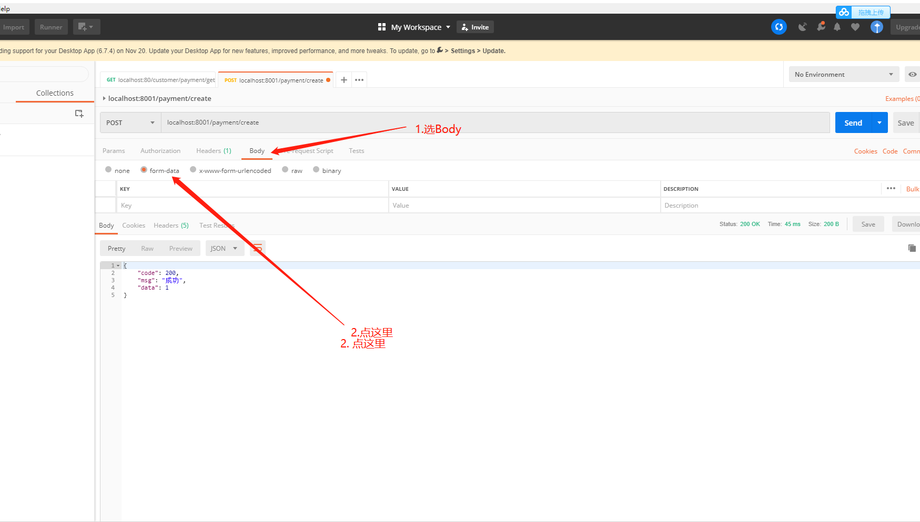Click the heart icon in header
The image size is (920, 522).
click(855, 27)
